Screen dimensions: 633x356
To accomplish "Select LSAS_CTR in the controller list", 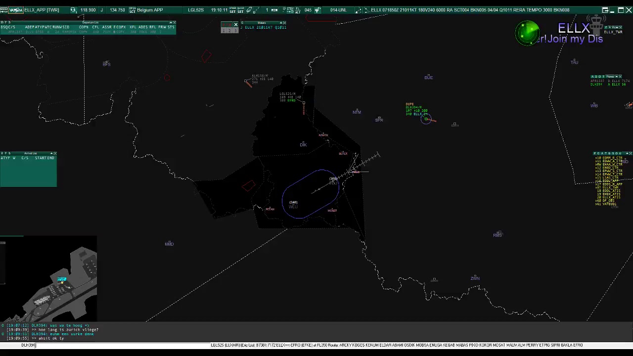I will [607, 178].
